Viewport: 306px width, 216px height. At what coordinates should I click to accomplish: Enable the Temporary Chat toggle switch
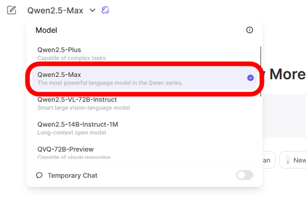click(244, 175)
